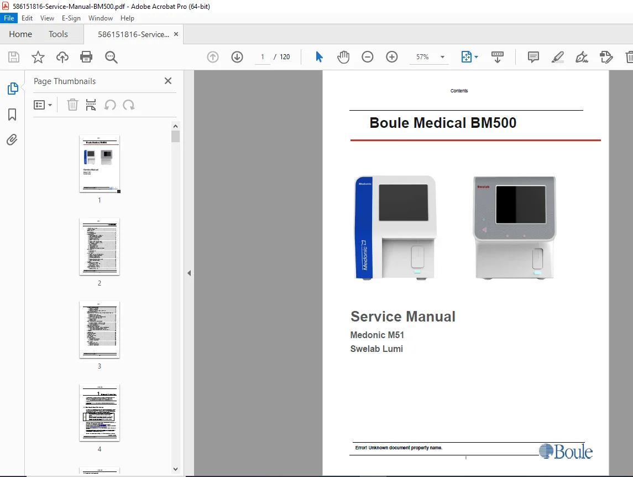Open the Edit menu
633x477 pixels.
point(27,18)
